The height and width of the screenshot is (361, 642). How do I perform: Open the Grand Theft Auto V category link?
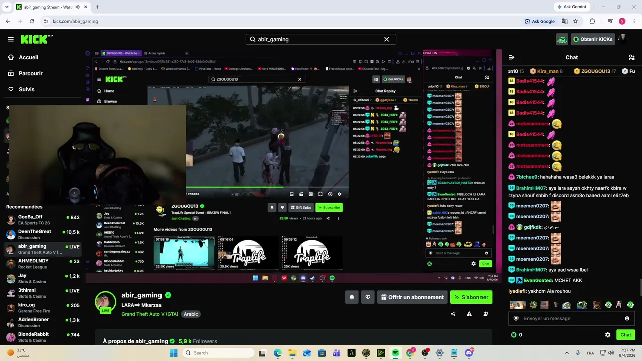pos(149,314)
